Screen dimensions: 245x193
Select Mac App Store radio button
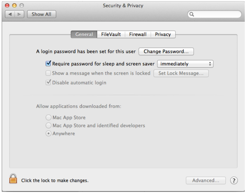pyautogui.click(x=48, y=118)
